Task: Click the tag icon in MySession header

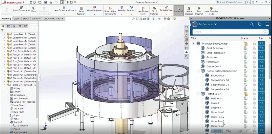Action: click(x=259, y=24)
